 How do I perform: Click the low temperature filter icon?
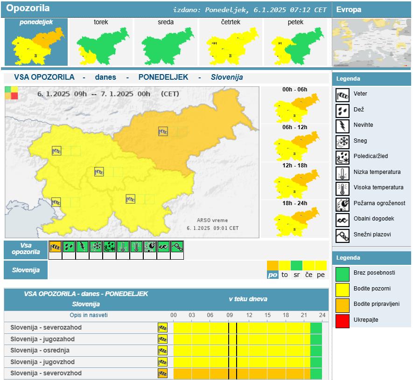tap(123, 247)
